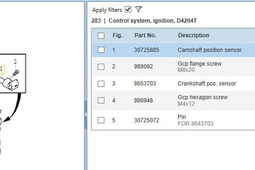
Task: Enable the checkbox for Pin row
Action: (x=101, y=120)
